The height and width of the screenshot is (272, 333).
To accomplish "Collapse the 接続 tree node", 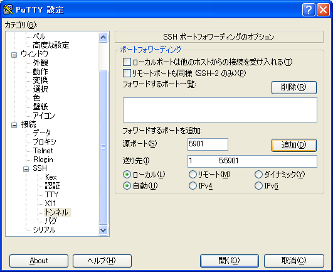I will (14, 125).
